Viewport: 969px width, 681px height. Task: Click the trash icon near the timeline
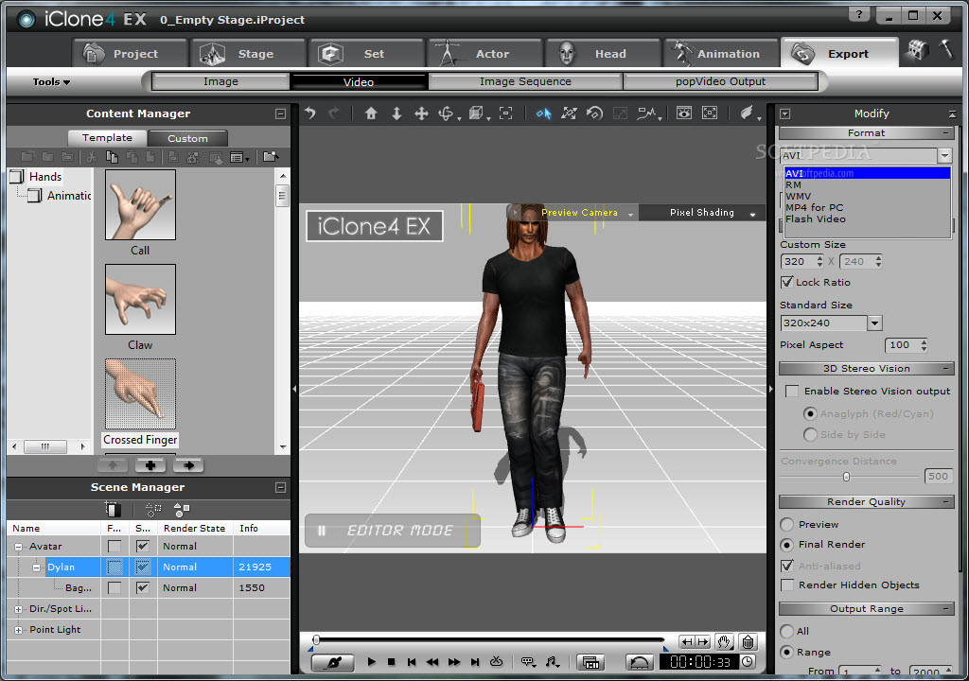coord(748,642)
